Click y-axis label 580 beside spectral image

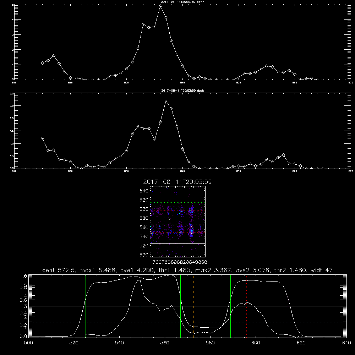[144, 218]
